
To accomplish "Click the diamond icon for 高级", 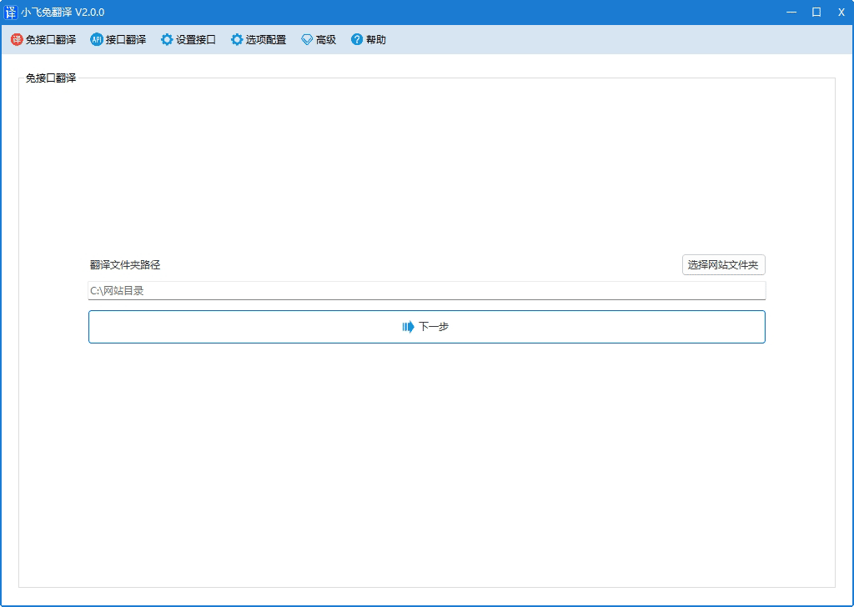I will coord(307,39).
